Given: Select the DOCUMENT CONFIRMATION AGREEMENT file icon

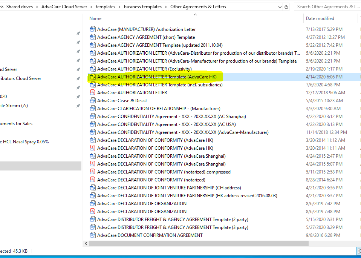Looking at the screenshot, I should point(92,235).
